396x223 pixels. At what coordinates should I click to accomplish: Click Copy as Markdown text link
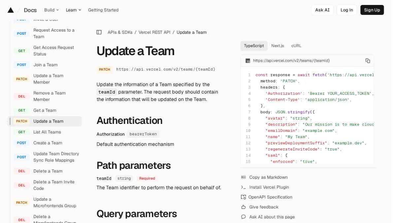(x=268, y=177)
